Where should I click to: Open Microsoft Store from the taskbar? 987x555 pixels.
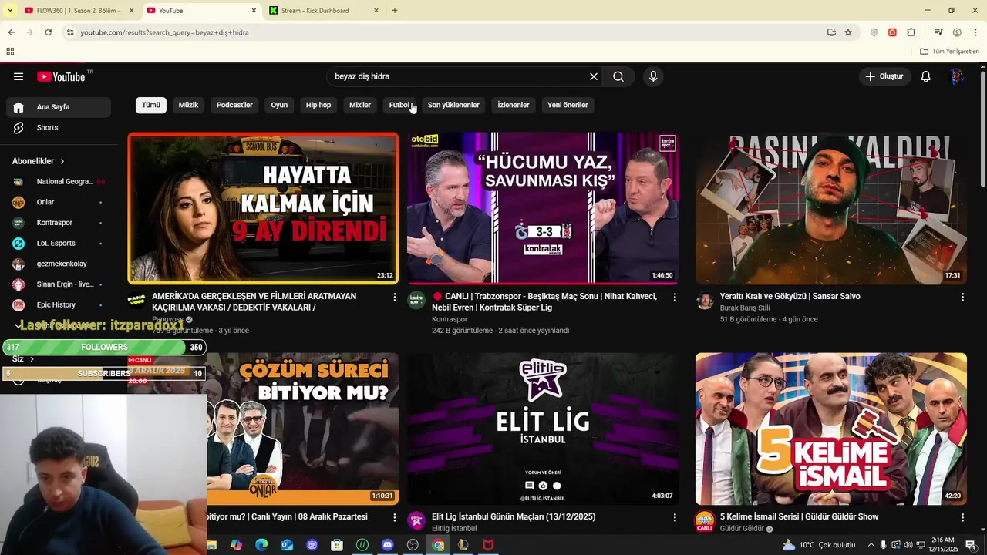(x=337, y=545)
